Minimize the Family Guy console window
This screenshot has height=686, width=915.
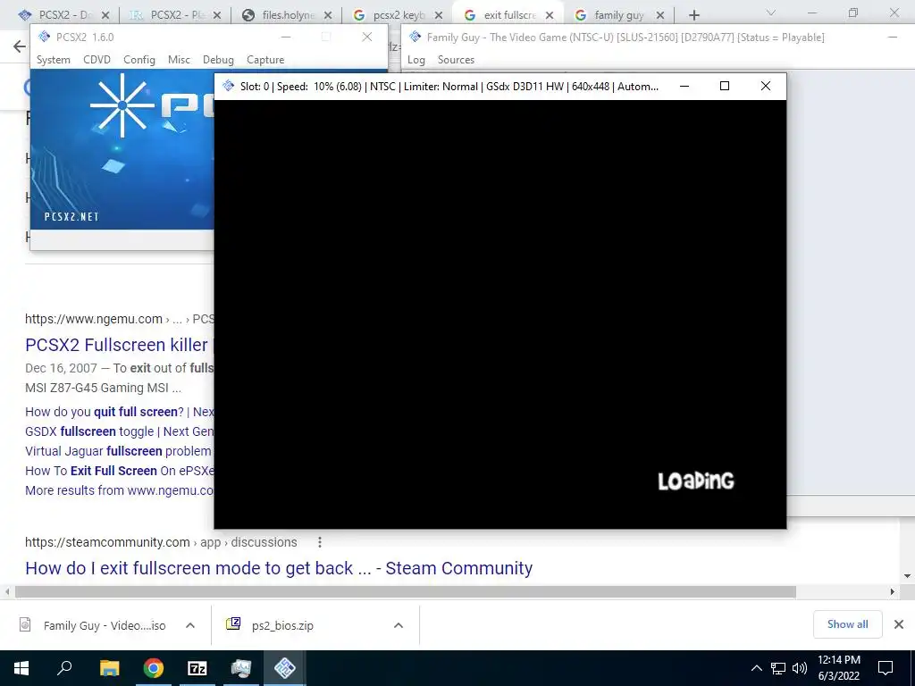click(x=893, y=38)
